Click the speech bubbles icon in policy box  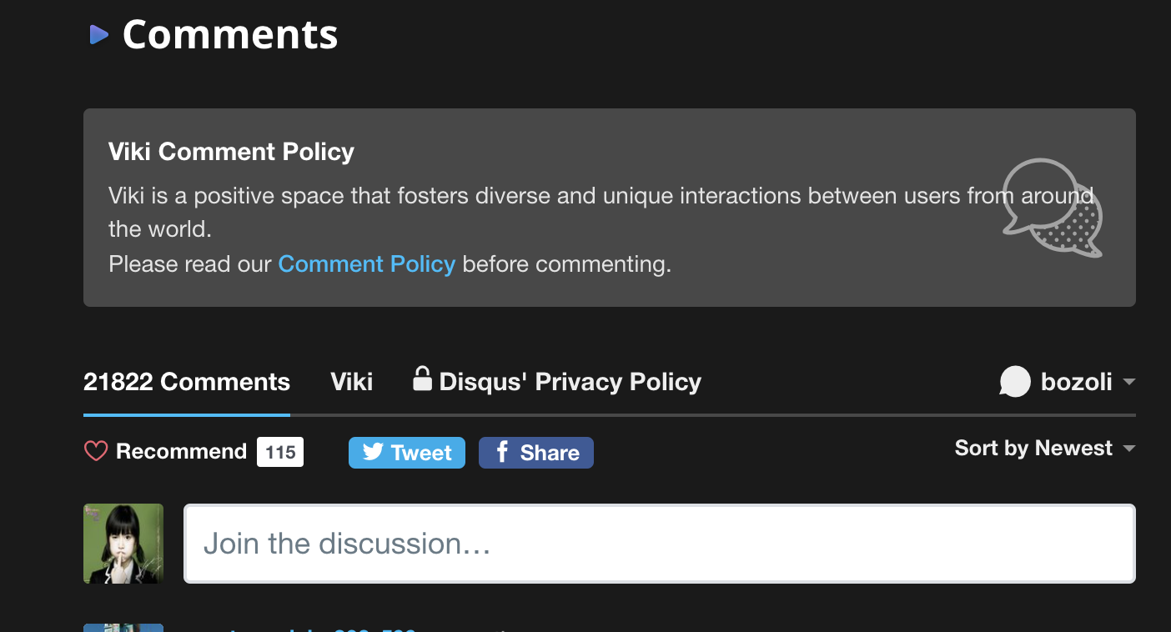tap(1052, 208)
